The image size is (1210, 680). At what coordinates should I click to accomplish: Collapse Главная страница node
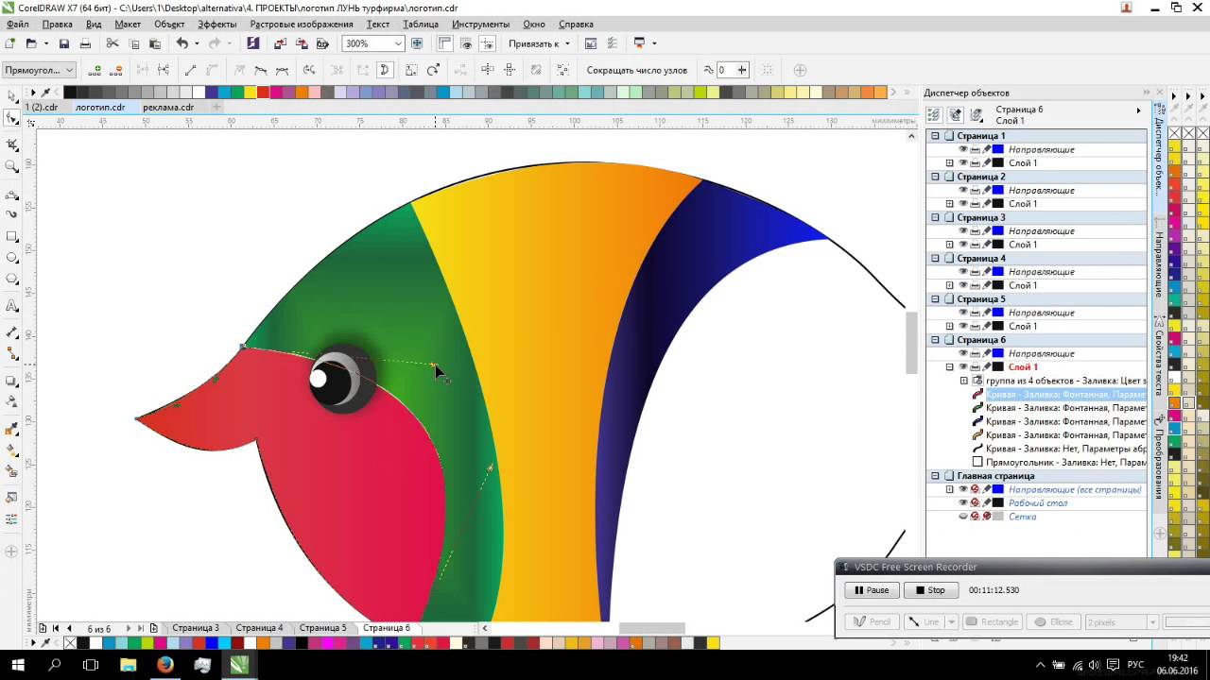pos(935,476)
